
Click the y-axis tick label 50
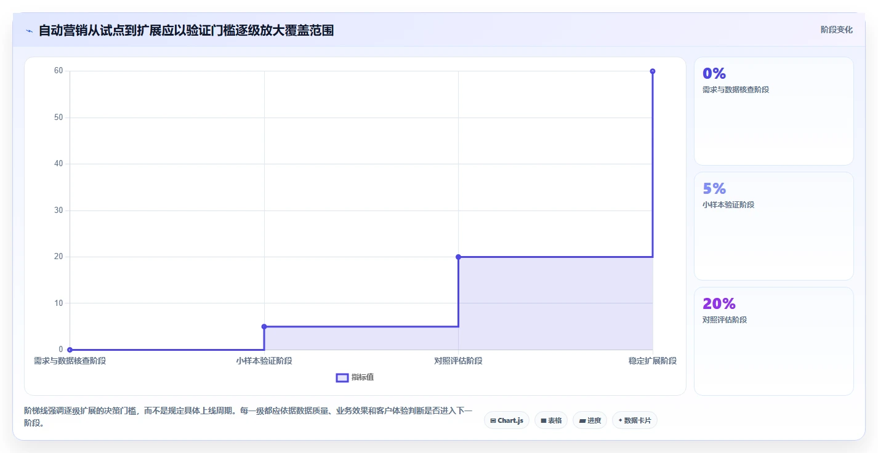tap(58, 118)
